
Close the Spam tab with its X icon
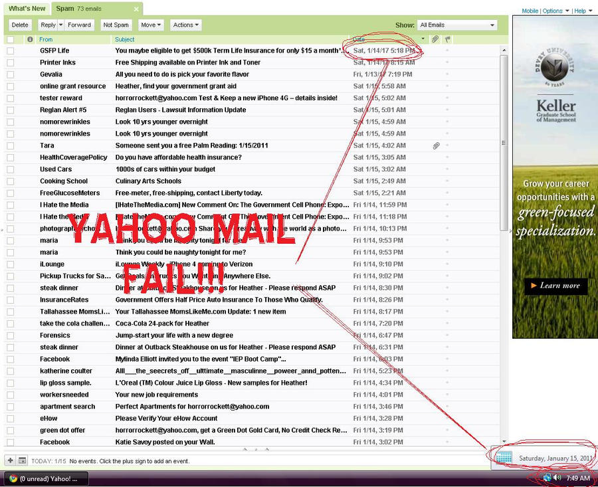tap(136, 9)
